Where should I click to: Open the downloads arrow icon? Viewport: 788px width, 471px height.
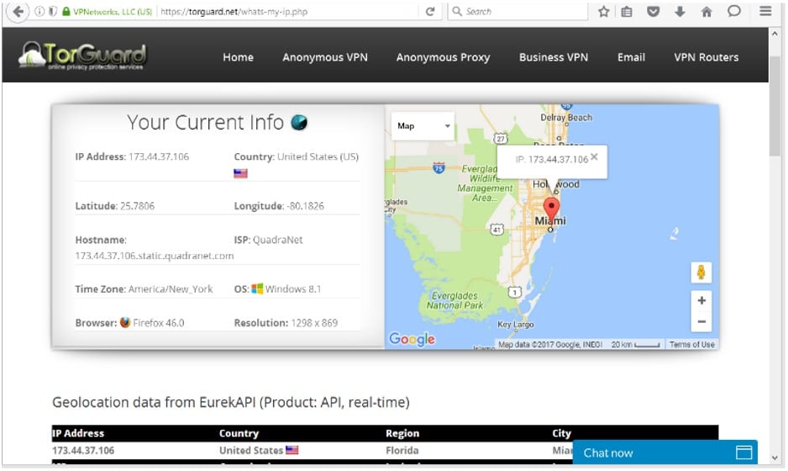[680, 11]
